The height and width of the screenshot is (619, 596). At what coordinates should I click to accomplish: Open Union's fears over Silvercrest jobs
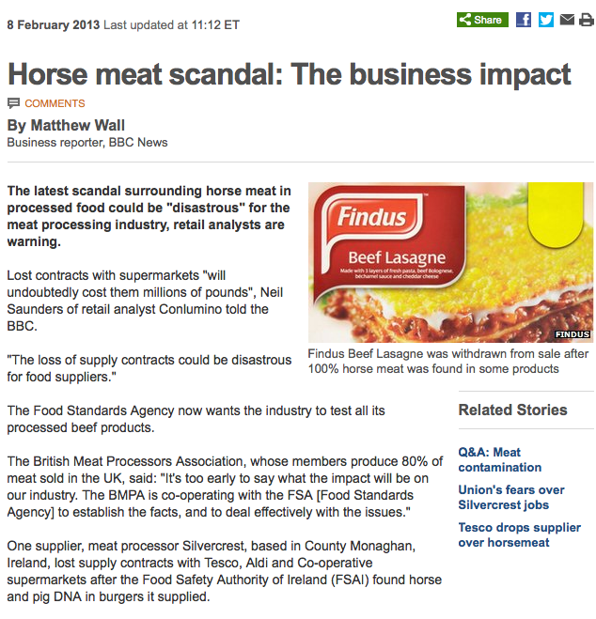click(x=511, y=498)
